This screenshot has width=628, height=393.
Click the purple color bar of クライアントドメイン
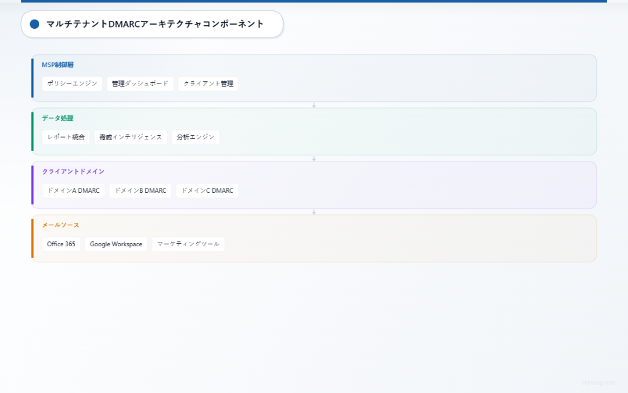[x=33, y=185]
